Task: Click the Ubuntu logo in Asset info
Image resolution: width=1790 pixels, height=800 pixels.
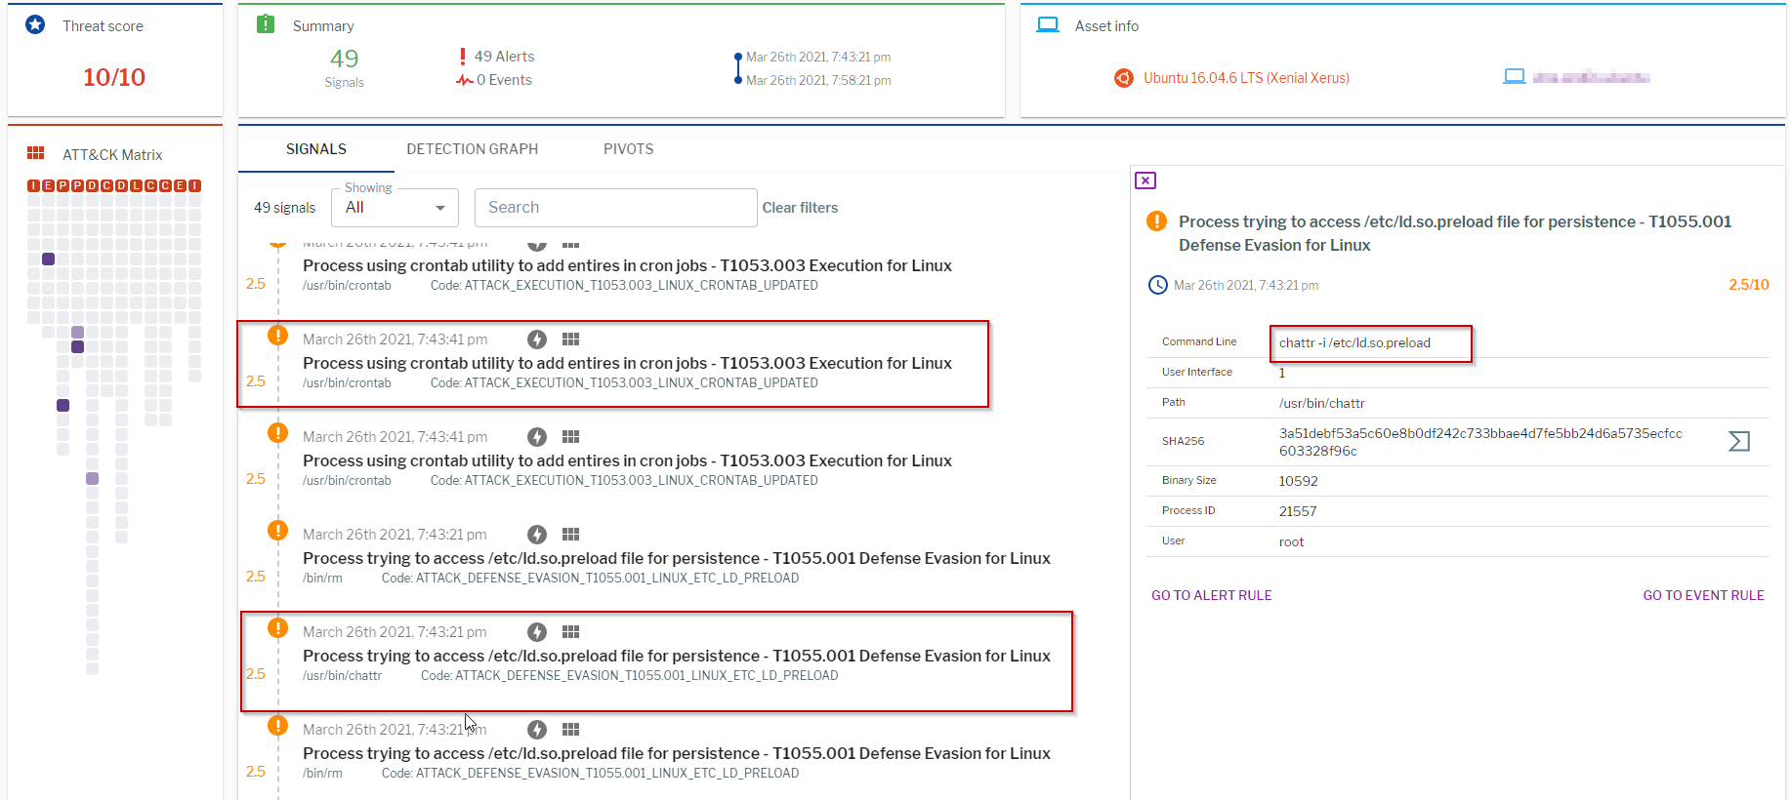Action: pos(1124,78)
